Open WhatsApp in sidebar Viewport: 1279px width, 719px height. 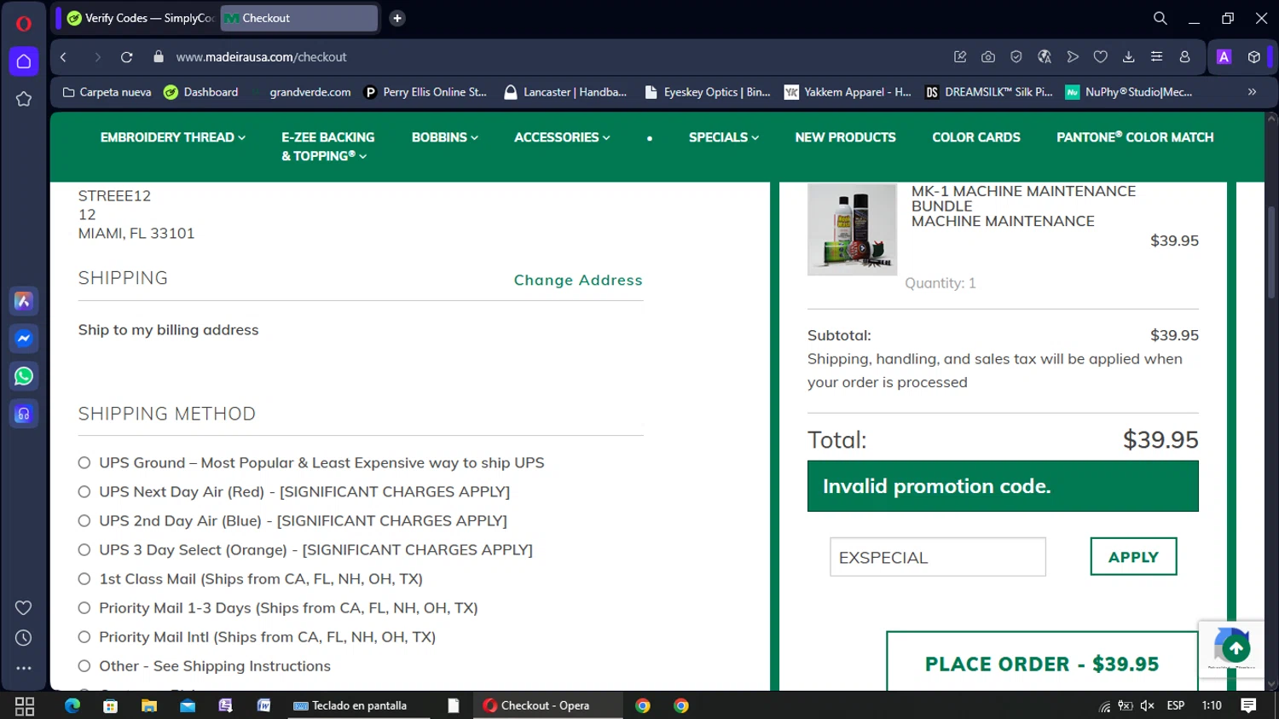(24, 376)
